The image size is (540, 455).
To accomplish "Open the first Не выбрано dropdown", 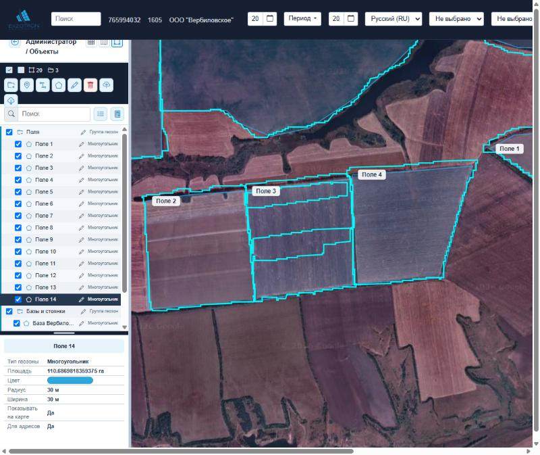I will click(x=456, y=19).
